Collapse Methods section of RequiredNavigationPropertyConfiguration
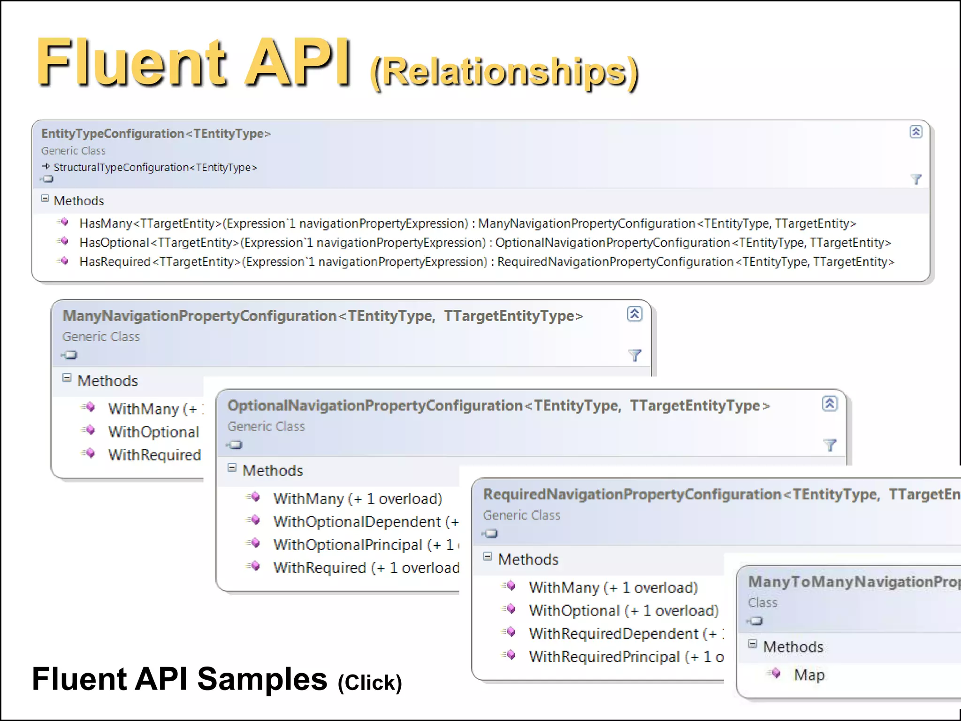 [488, 557]
